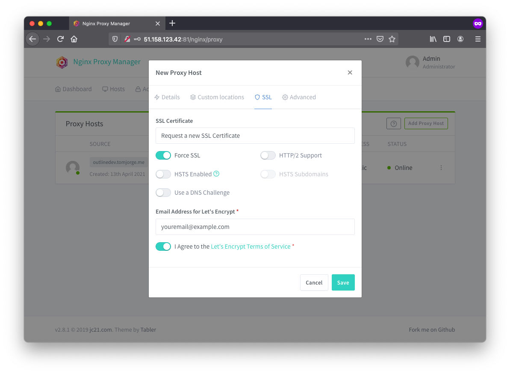Save page to Pocket icon
The height and width of the screenshot is (374, 510).
click(380, 39)
